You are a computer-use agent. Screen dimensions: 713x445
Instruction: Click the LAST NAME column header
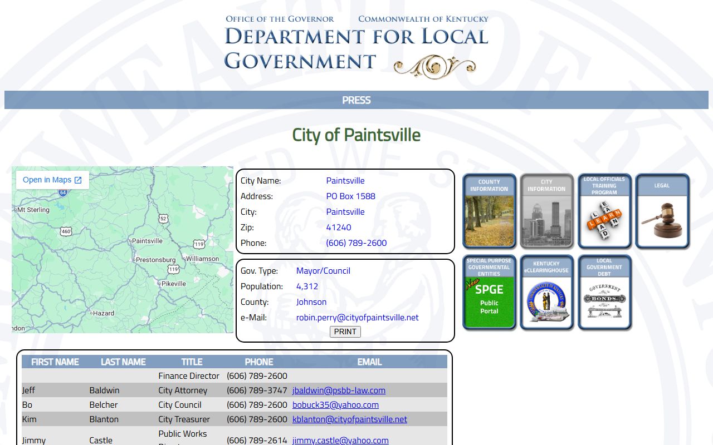(x=123, y=362)
